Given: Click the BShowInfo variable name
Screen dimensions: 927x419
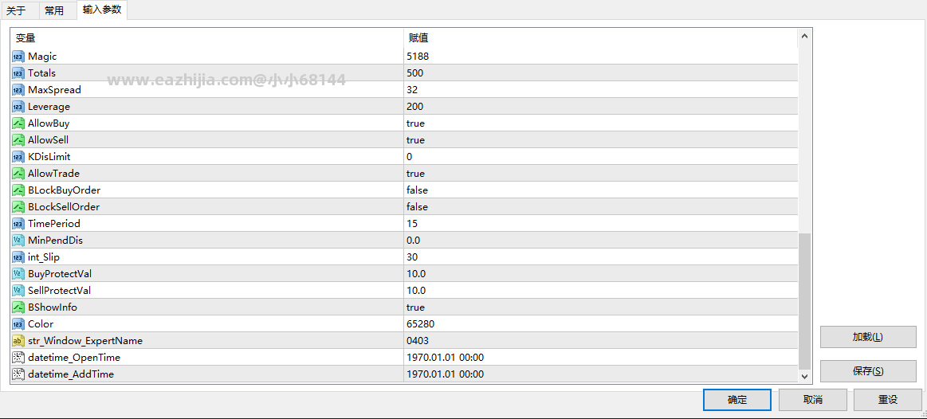Looking at the screenshot, I should 53,307.
